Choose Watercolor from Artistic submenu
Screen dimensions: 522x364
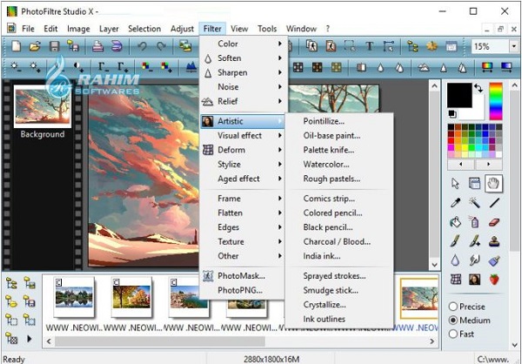click(326, 164)
